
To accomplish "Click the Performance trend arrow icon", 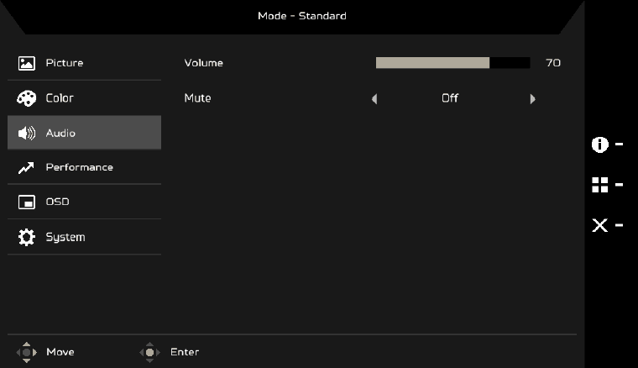I will tap(27, 168).
